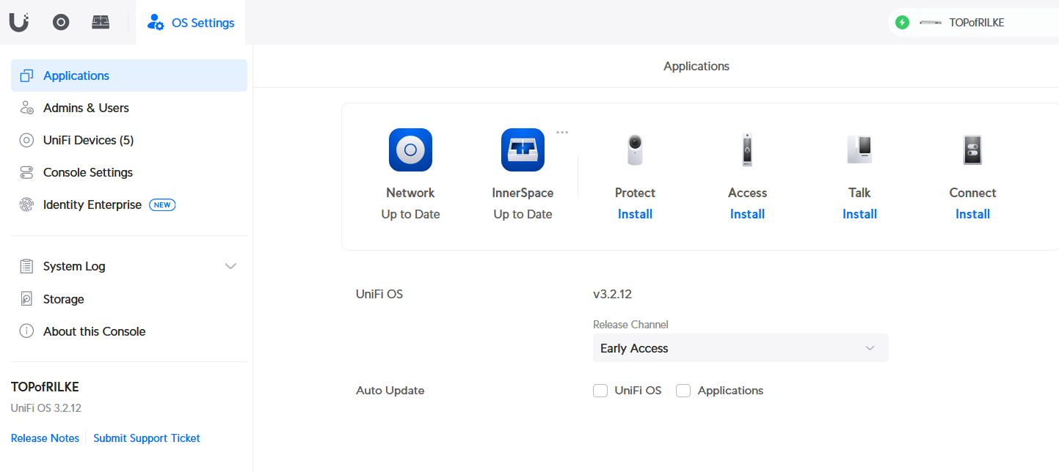Open the Network application tile icon
Image resolution: width=1059 pixels, height=472 pixels.
(410, 150)
